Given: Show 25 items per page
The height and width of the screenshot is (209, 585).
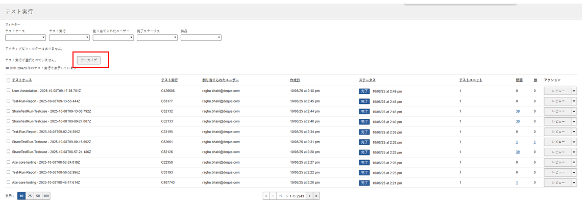Looking at the screenshot, I should [30, 196].
